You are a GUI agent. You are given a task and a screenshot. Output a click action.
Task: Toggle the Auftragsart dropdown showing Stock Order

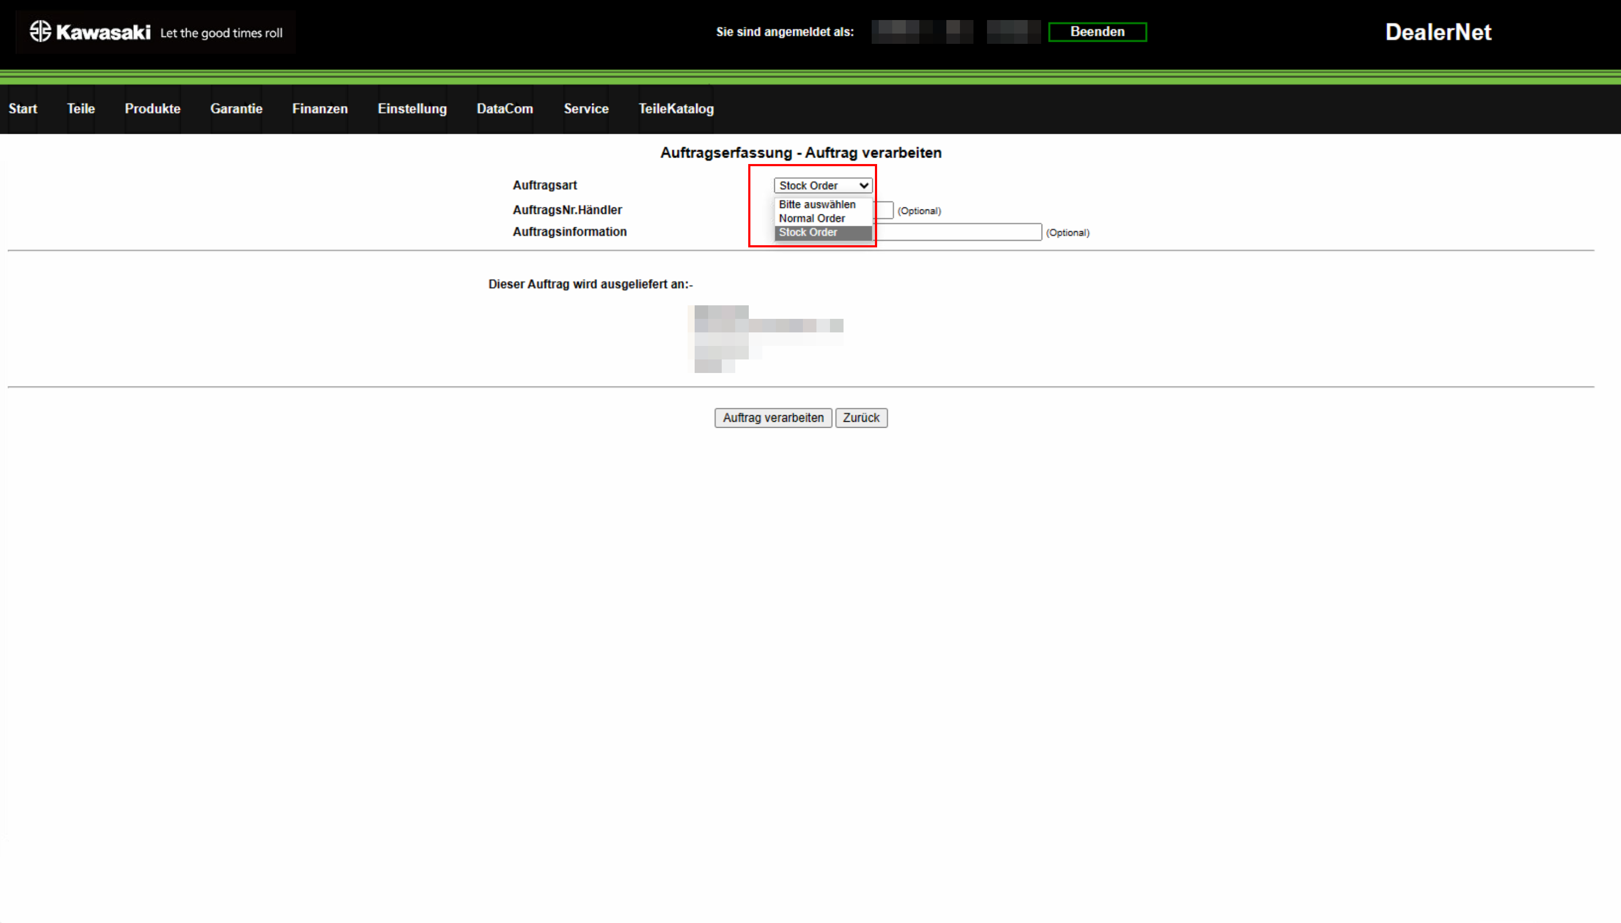pos(823,185)
